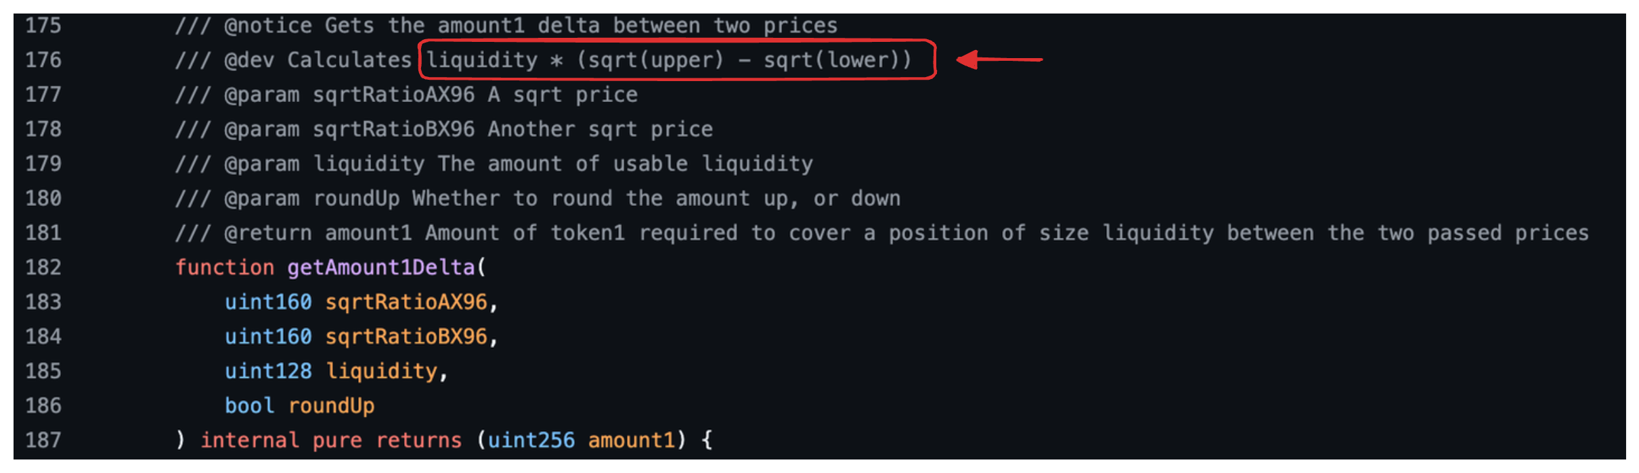Image resolution: width=1639 pixels, height=473 pixels.
Task: Click the @dev tag in comment
Action: [x=249, y=60]
